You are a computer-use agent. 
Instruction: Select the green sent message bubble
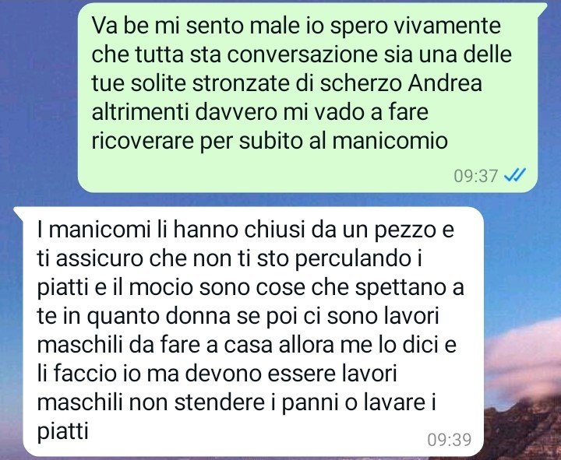point(307,97)
